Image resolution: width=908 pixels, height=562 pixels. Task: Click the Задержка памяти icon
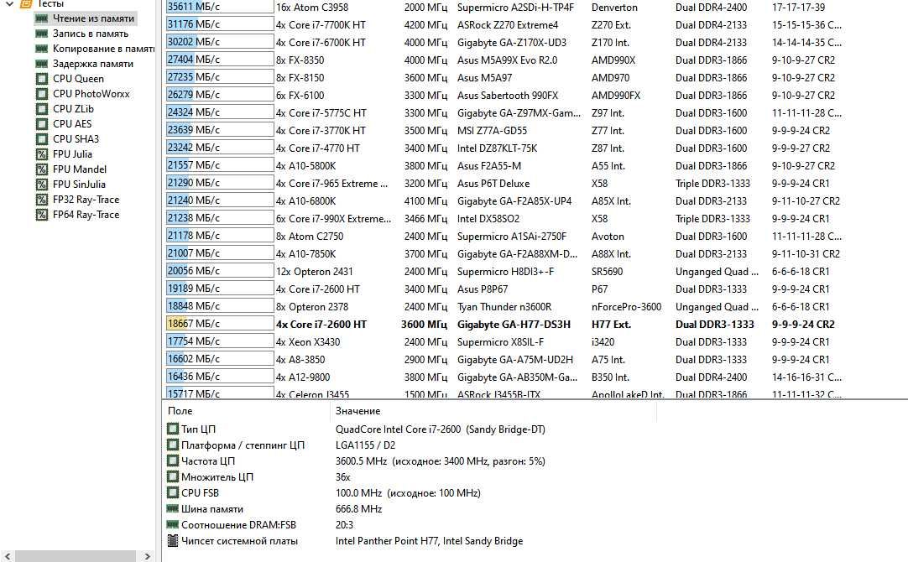pyautogui.click(x=42, y=64)
